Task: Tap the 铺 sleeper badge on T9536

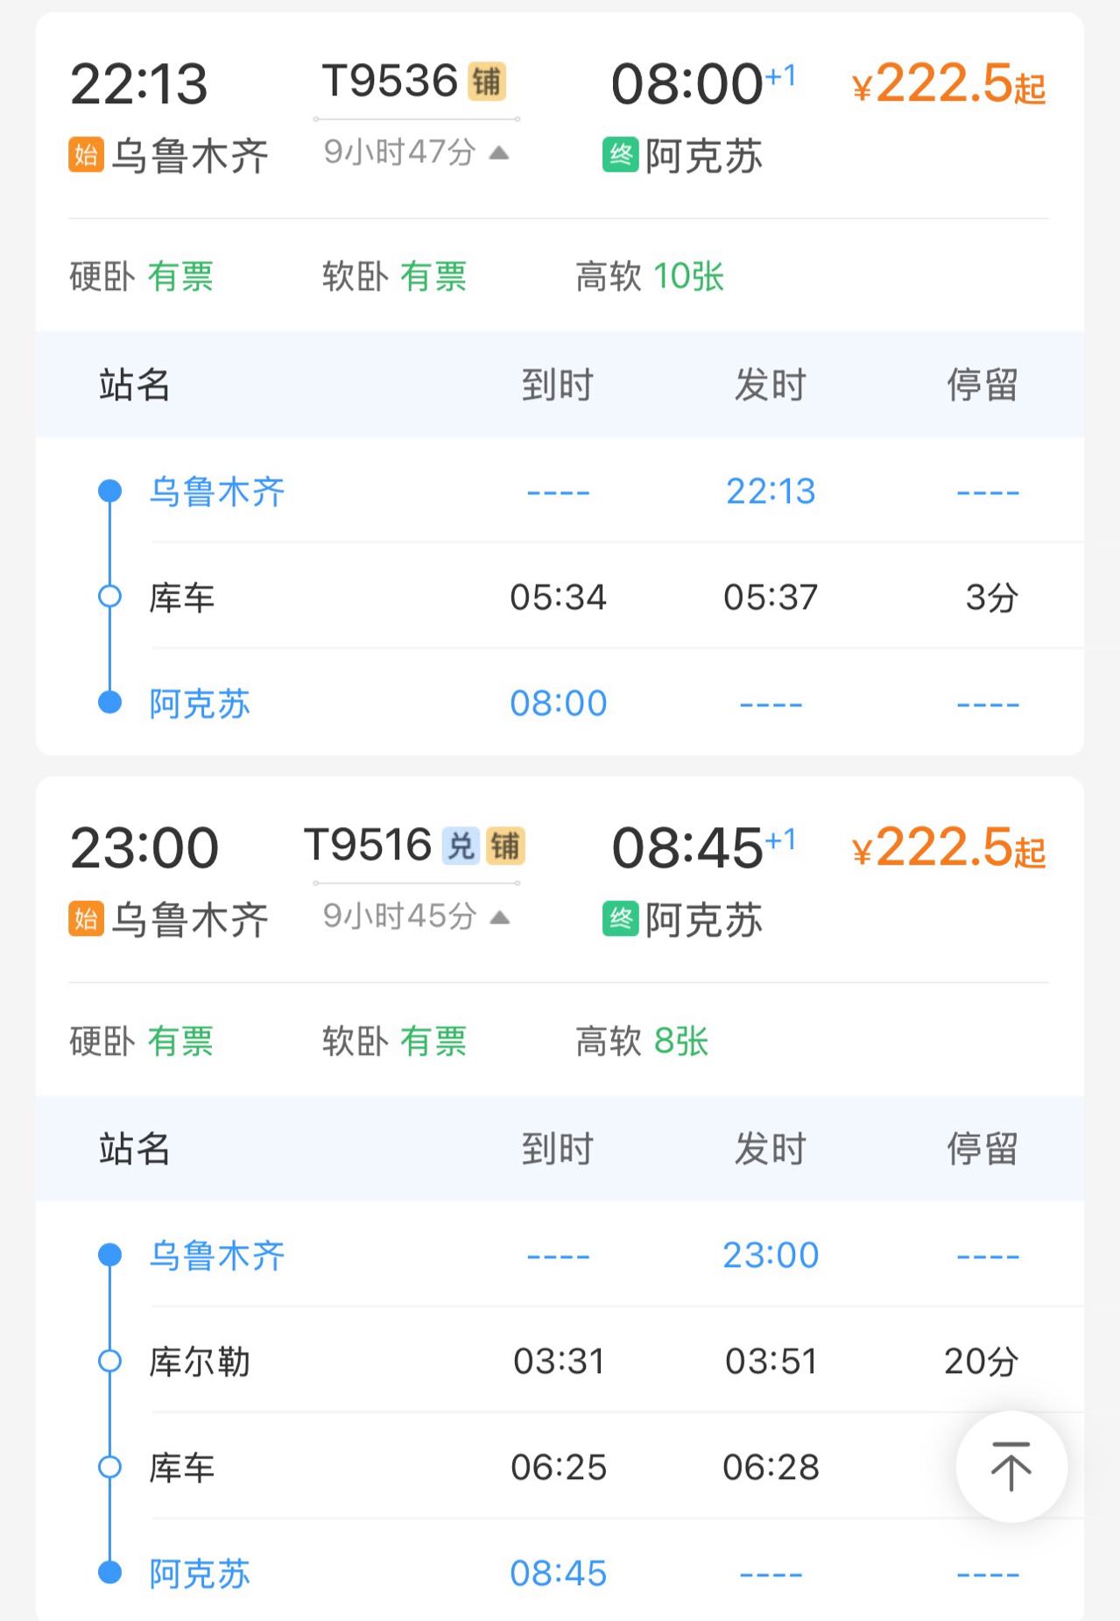Action: point(487,81)
